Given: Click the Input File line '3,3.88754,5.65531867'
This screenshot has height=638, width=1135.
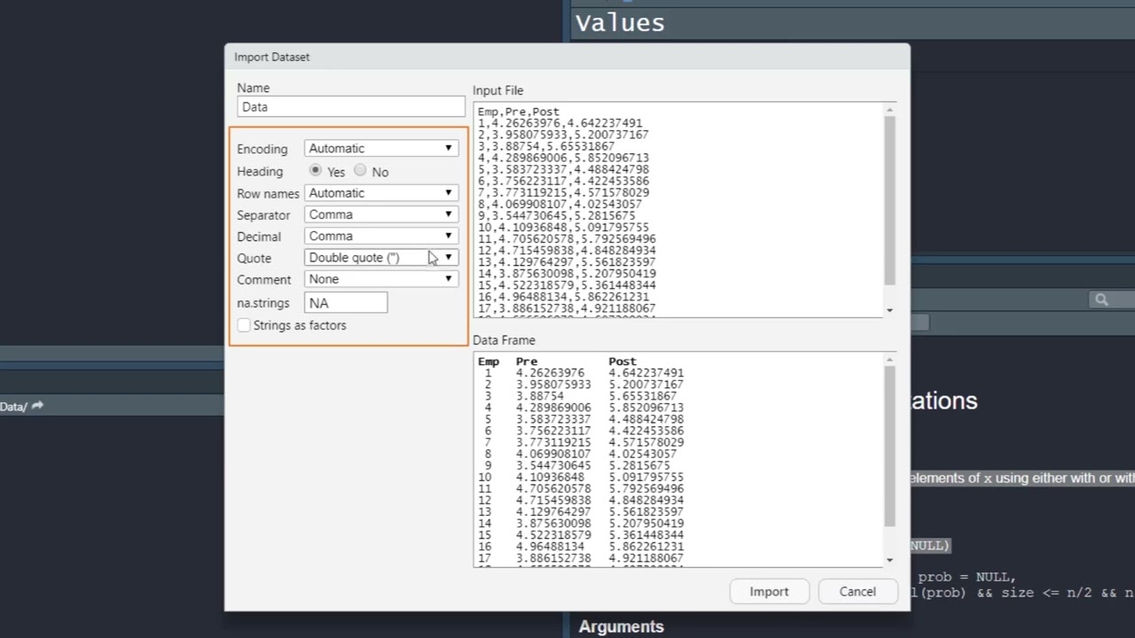Looking at the screenshot, I should 546,146.
